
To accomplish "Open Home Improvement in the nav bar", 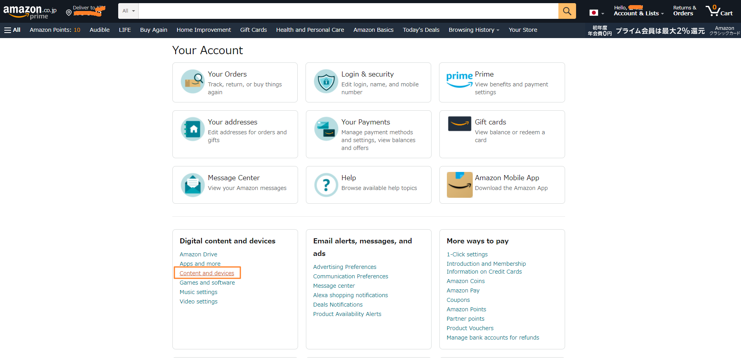I will click(x=204, y=30).
